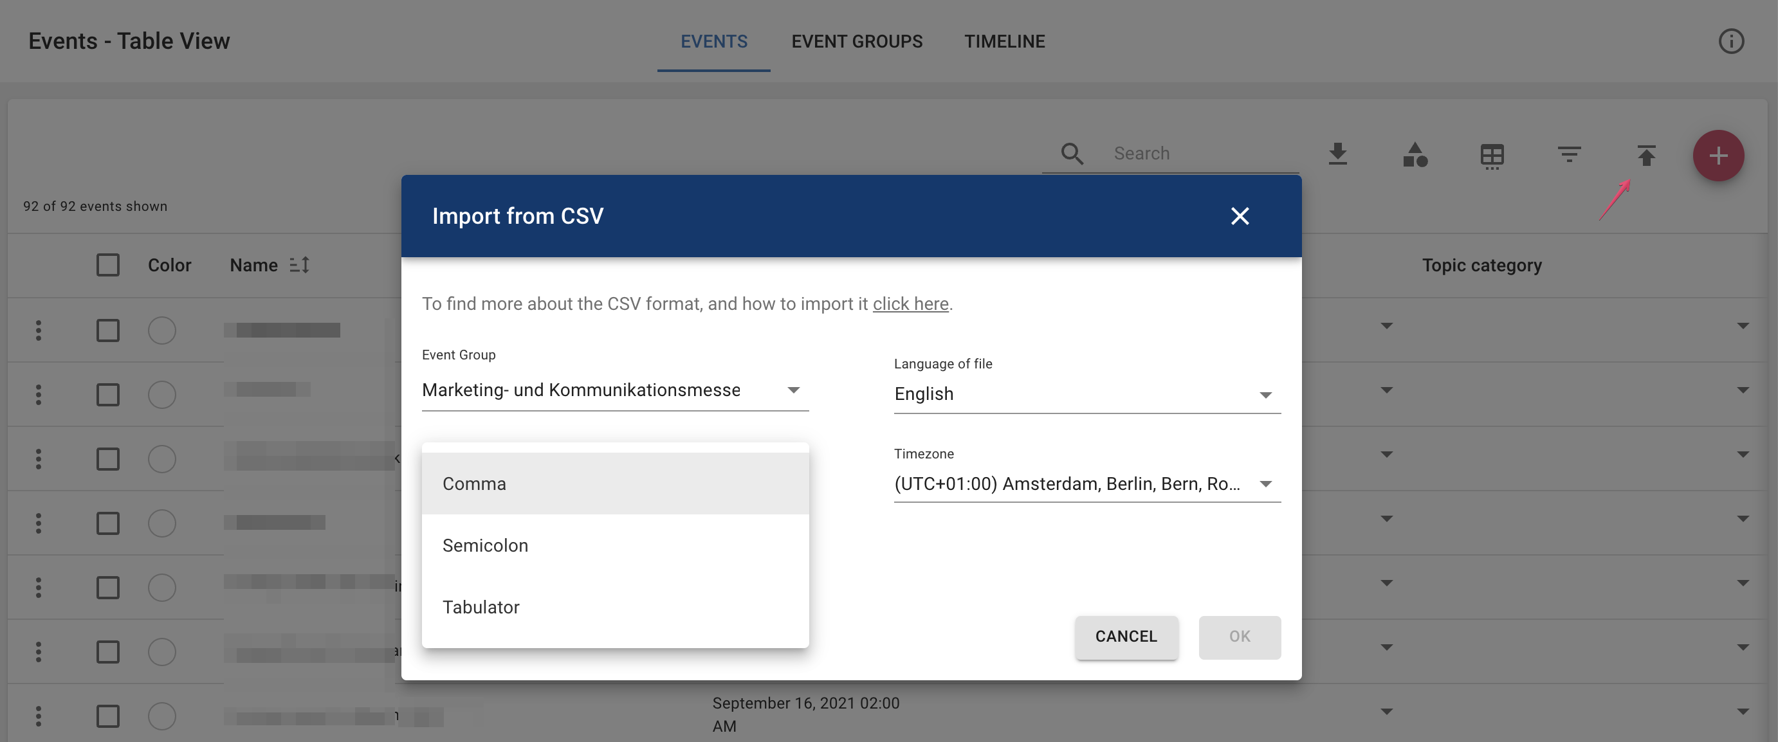Expand first row's left dropdown arrow beside dialog
Viewport: 1778px width, 742px height.
coord(1386,325)
